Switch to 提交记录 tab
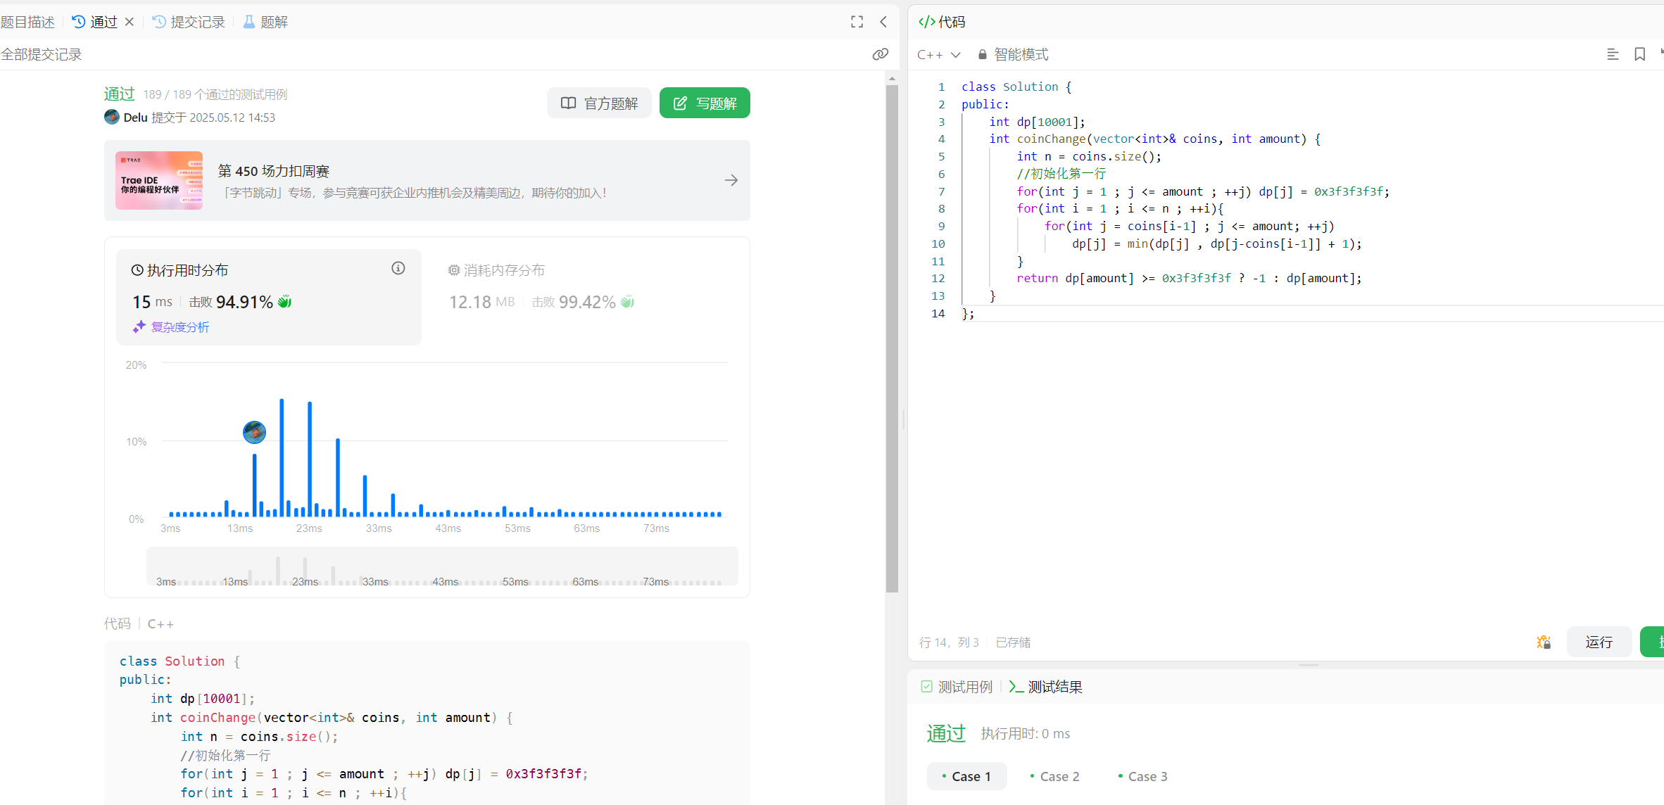This screenshot has height=805, width=1664. point(189,22)
